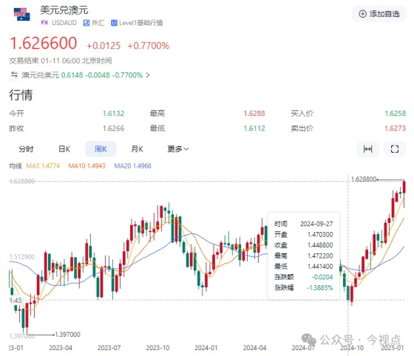Click the horizontal expand range icon
This screenshot has height=356, width=414.
pyautogui.click(x=368, y=149)
